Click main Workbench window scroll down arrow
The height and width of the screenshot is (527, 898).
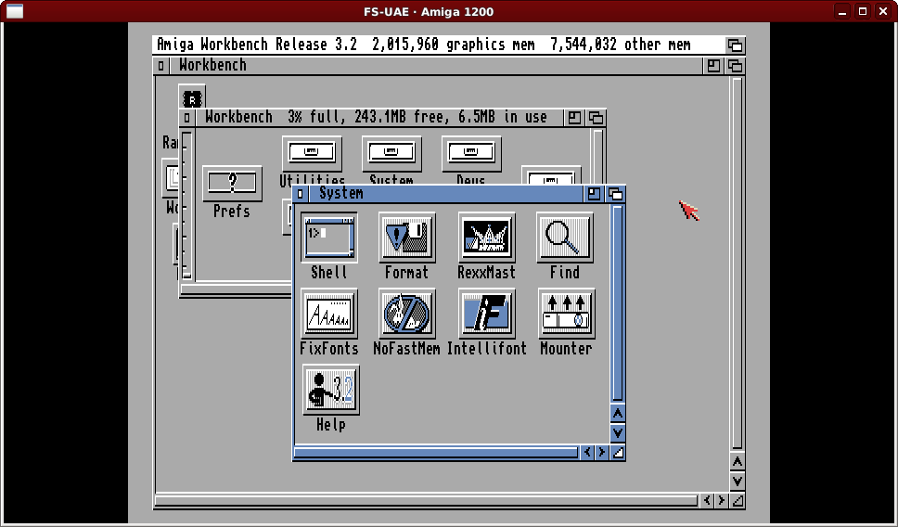click(738, 482)
